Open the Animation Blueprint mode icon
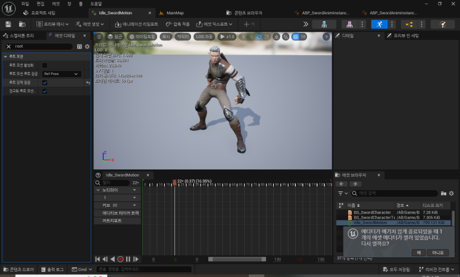 pyautogui.click(x=409, y=24)
